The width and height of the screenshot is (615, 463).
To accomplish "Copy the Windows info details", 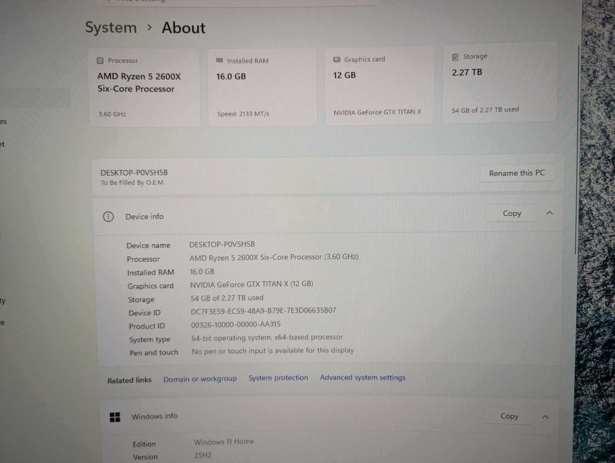I will coord(509,416).
